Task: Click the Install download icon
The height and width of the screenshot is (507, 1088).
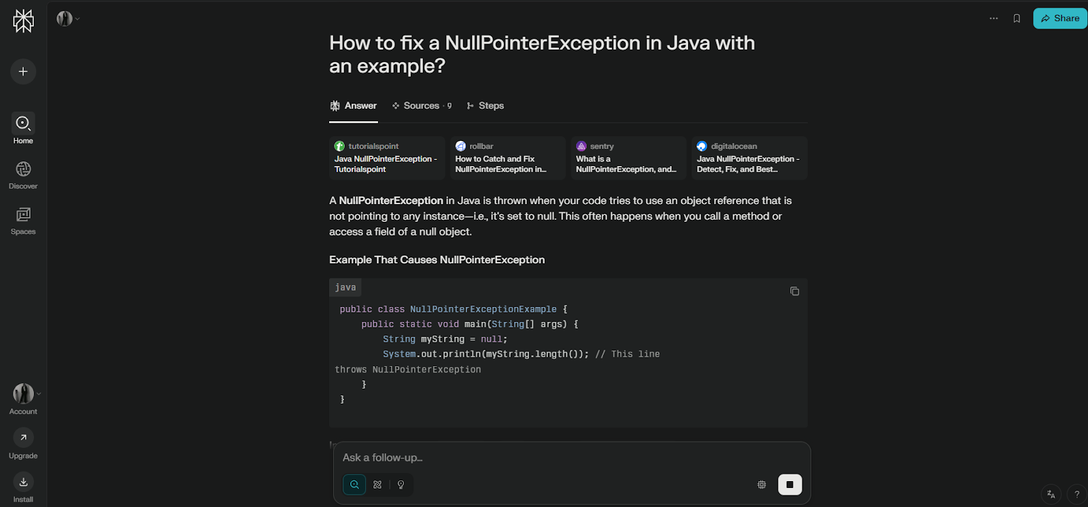Action: [x=23, y=482]
